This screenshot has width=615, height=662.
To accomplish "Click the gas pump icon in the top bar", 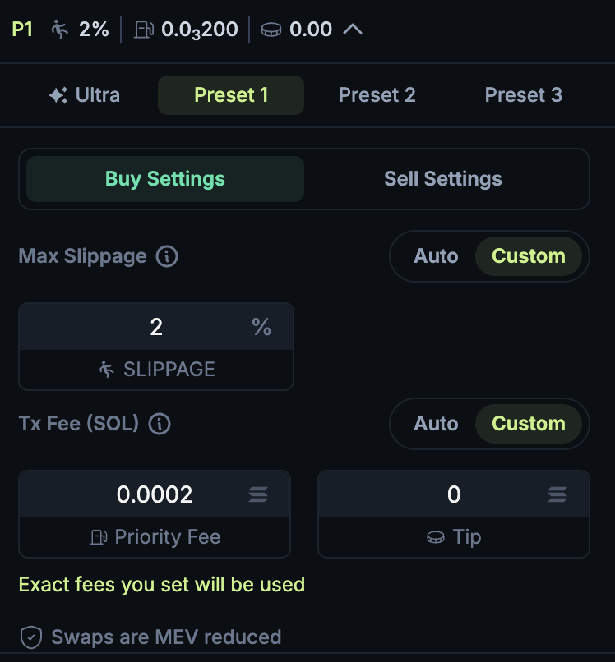I will point(144,30).
